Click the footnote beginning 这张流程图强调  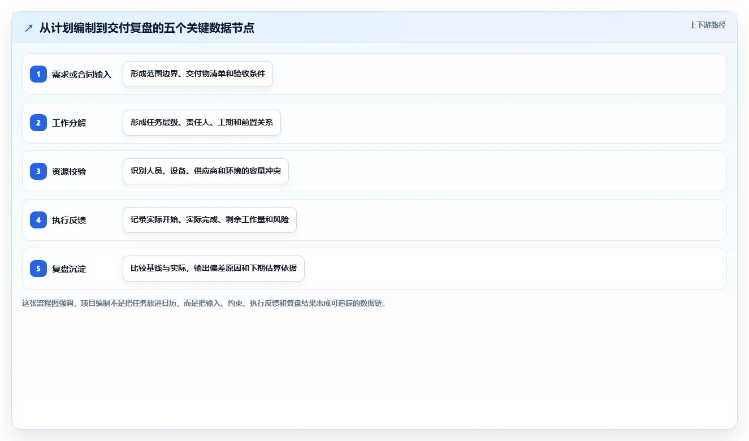tap(204, 303)
